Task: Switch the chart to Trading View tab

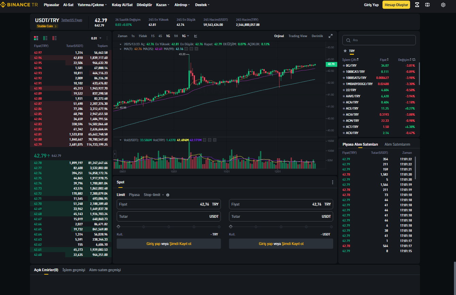Action: [x=298, y=36]
